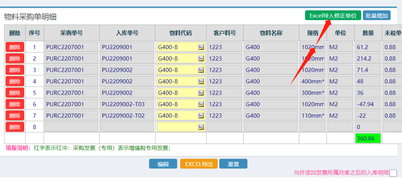Open material code lookup icon in row 1
Image resolution: width=402 pixels, height=178 pixels.
(x=201, y=47)
